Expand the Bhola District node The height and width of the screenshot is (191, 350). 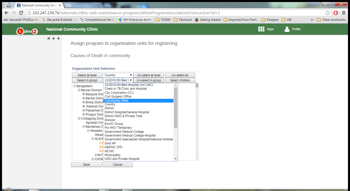[84, 102]
